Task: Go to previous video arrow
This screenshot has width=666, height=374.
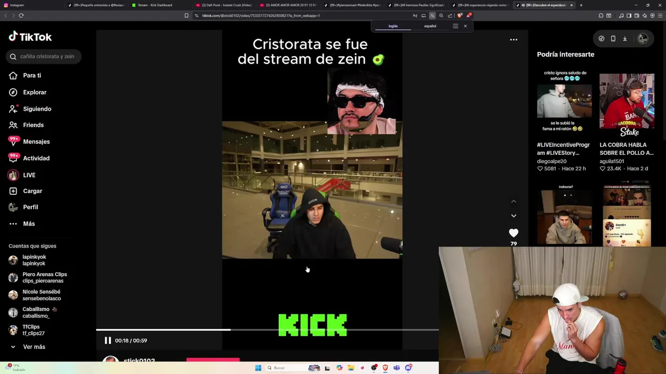Action: coord(514,202)
